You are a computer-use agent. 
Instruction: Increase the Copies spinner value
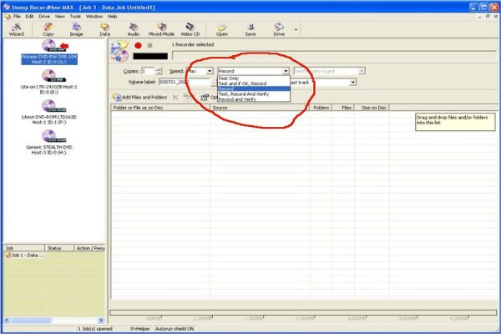(x=159, y=69)
